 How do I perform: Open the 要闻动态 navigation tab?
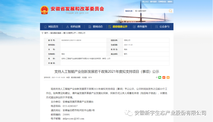click(95, 27)
